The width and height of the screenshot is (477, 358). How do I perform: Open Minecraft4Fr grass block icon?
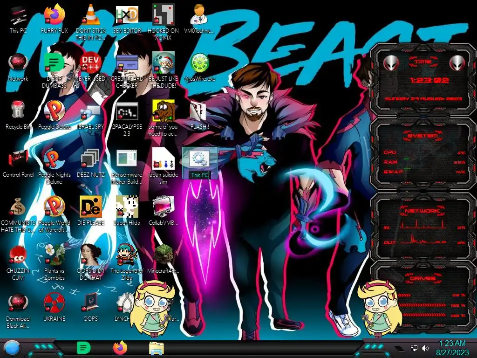point(163,259)
